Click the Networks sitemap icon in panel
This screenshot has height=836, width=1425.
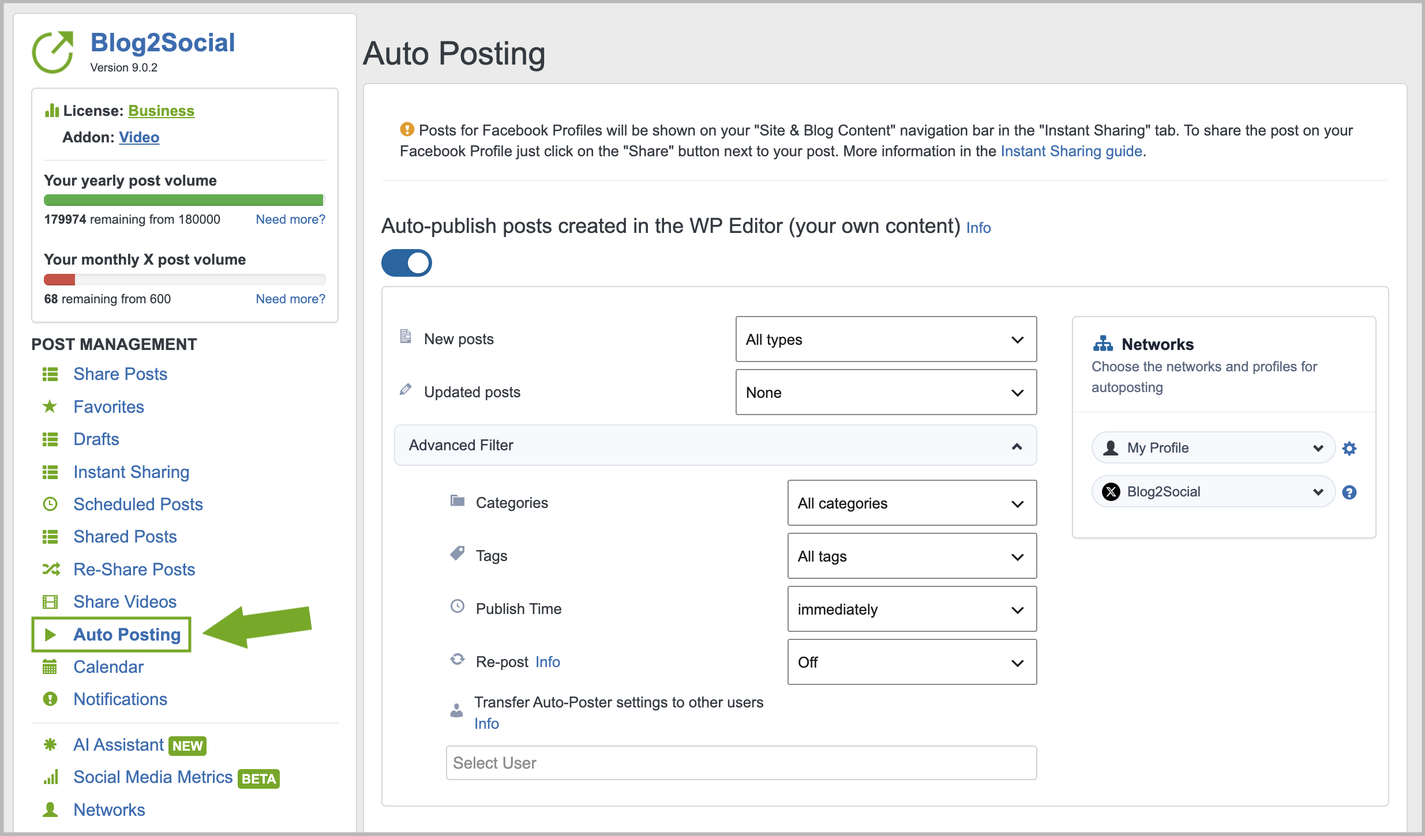[1102, 344]
